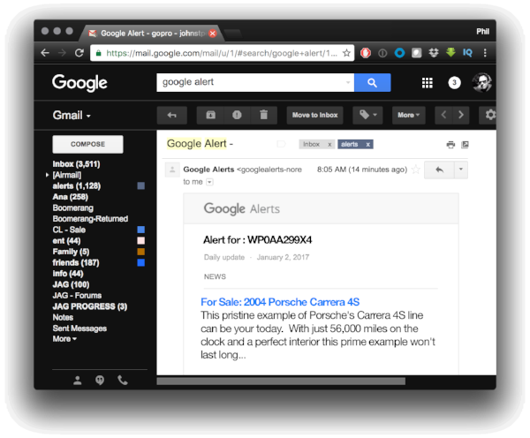Print the conversation with printer icon

pos(450,145)
